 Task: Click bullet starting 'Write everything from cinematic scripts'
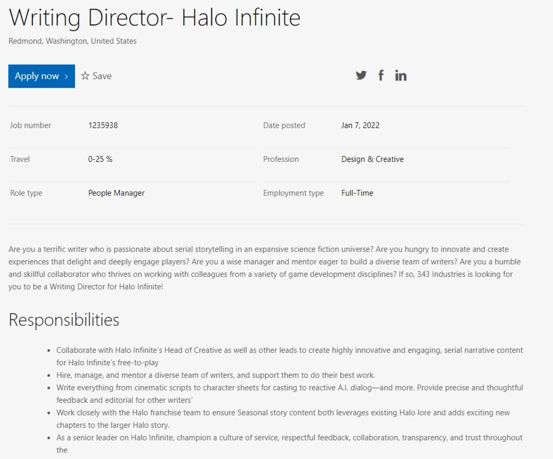[289, 394]
